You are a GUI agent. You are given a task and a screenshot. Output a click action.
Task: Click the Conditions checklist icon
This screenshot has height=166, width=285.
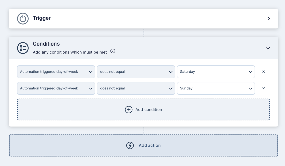23,48
